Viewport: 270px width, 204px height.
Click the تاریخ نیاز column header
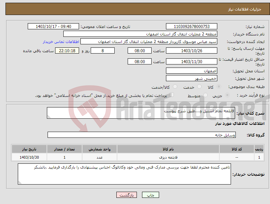(x=29, y=149)
